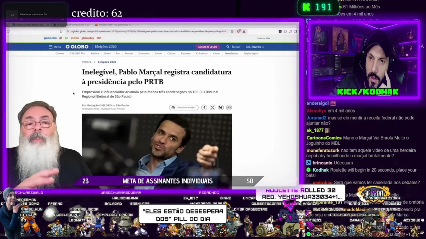Image resolution: width=426 pixels, height=239 pixels.
Task: Go to the Rio section
Action: pos(118,53)
